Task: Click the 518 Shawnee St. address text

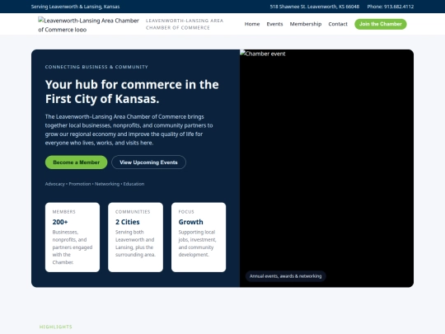Action: 315,7
